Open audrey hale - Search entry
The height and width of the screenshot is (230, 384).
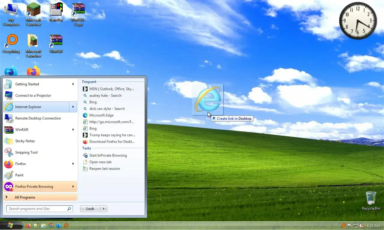[105, 96]
